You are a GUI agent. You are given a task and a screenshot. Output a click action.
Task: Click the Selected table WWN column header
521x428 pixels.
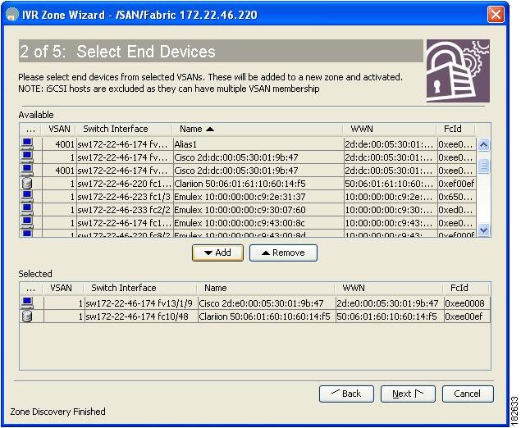(x=389, y=288)
